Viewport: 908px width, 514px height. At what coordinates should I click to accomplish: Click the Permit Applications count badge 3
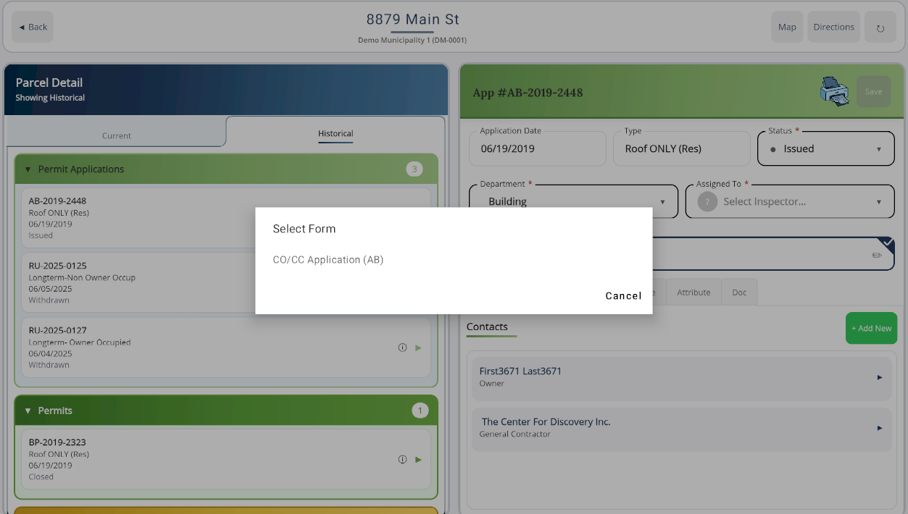tap(415, 169)
